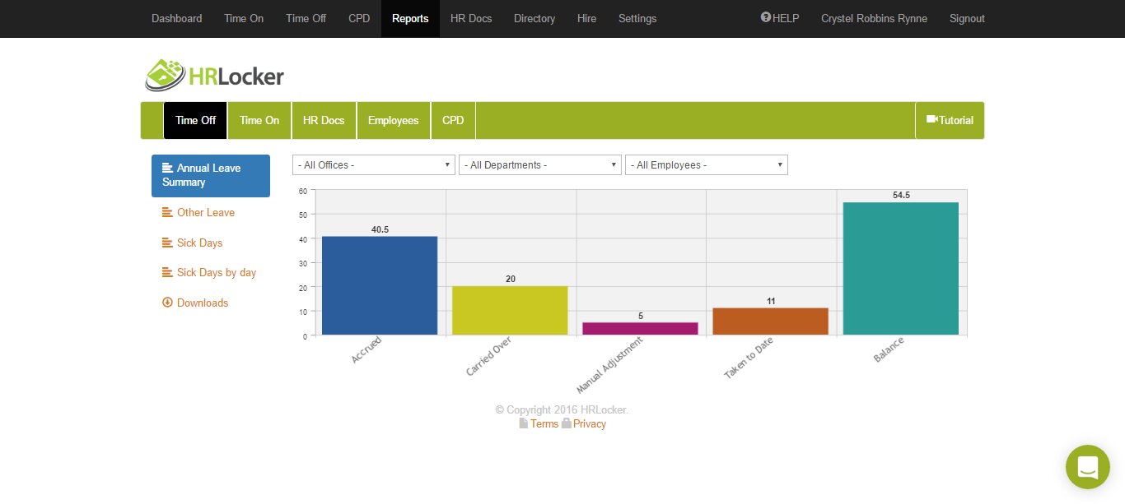Open the HR Docs report tab
Viewport: 1125px width, 504px height.
point(324,120)
